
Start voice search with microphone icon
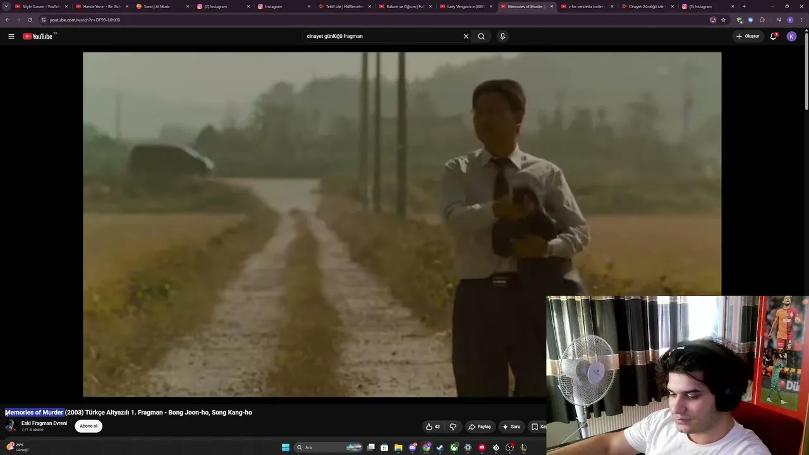[502, 36]
